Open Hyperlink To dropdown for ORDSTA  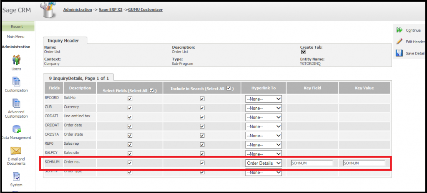(x=264, y=136)
